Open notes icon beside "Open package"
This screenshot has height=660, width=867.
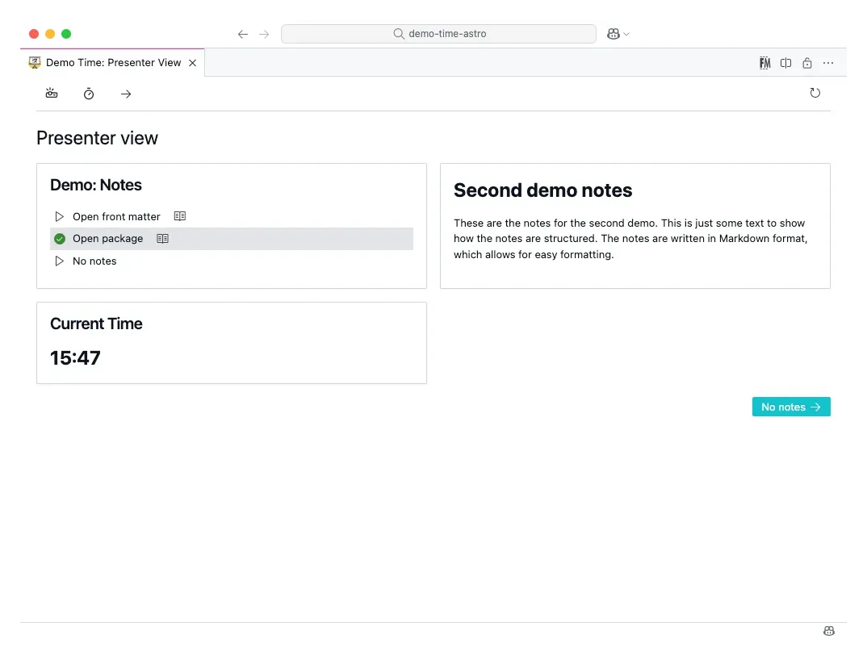[163, 238]
